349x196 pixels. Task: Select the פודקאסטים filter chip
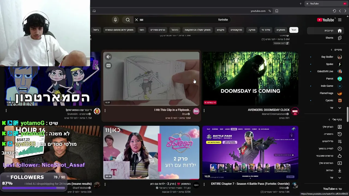click(x=236, y=30)
